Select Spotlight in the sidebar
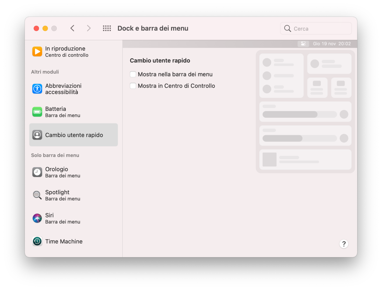382x290 pixels. point(73,195)
